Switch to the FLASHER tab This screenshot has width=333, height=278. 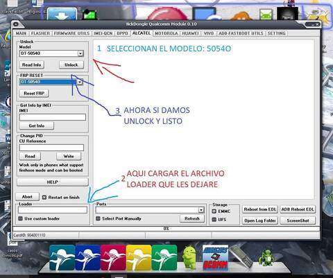coord(40,33)
